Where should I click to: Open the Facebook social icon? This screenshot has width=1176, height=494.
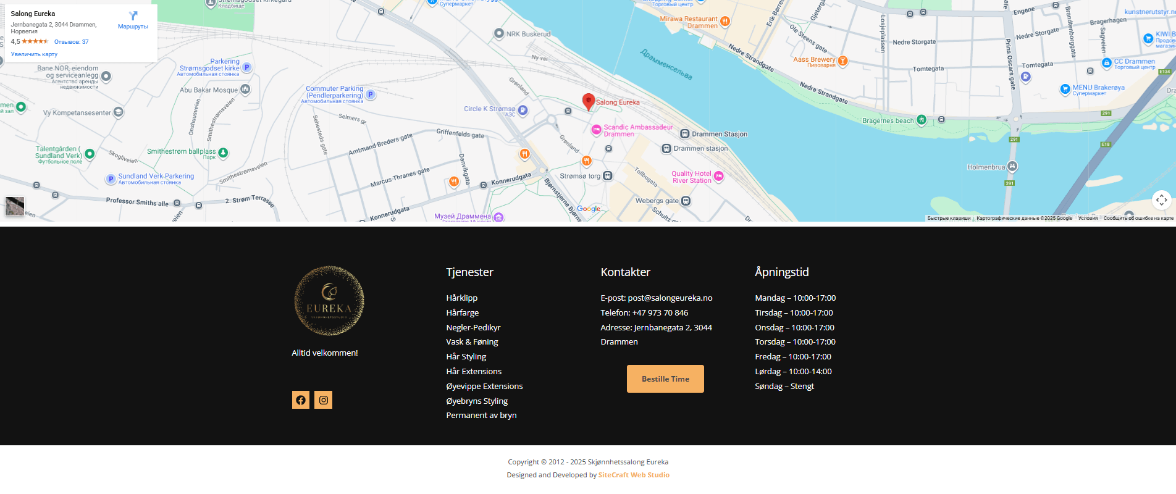coord(301,400)
